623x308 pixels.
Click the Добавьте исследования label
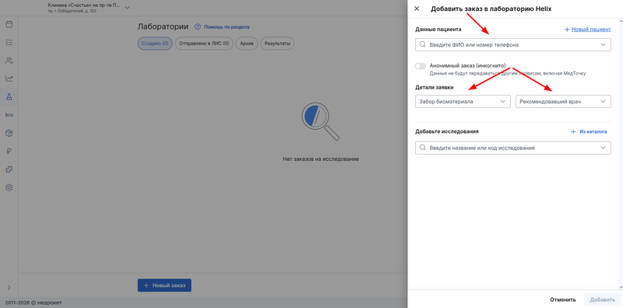(x=446, y=131)
